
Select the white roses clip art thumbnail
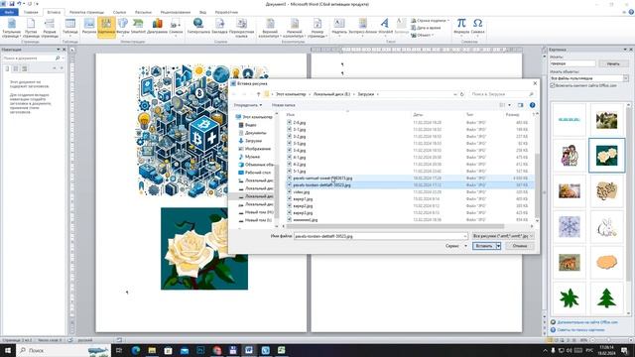click(x=606, y=155)
